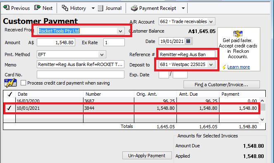The width and height of the screenshot is (274, 163).
Task: Enable Process credit card payment when saving
Action: (x=23, y=83)
